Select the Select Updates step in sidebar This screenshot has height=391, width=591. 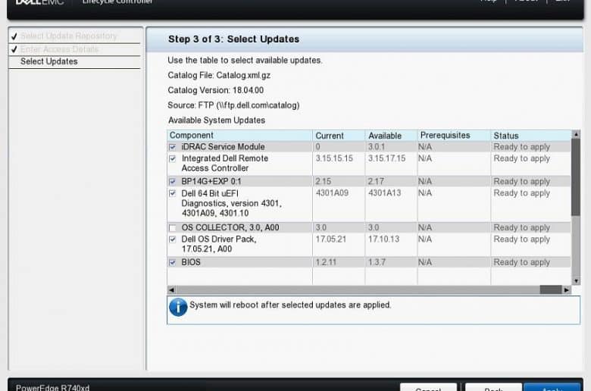pos(49,61)
